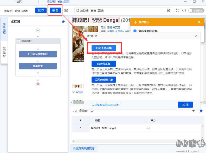206x153 pixels.
Task: Select the 摔跤吧！爸爸 (豆瓣) task tab
Action: click(x=59, y=2)
